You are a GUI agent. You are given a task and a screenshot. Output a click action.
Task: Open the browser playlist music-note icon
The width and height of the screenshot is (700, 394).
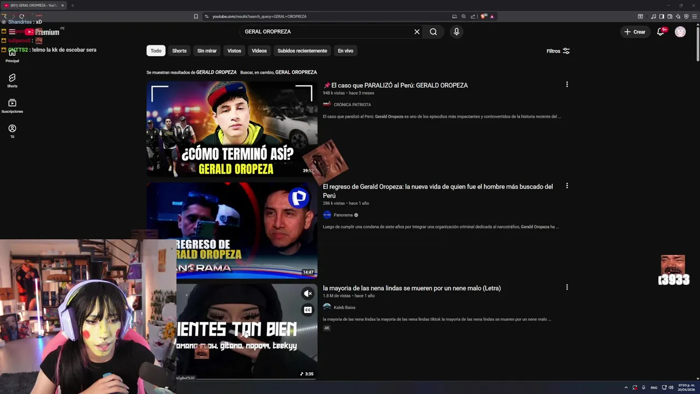point(654,16)
